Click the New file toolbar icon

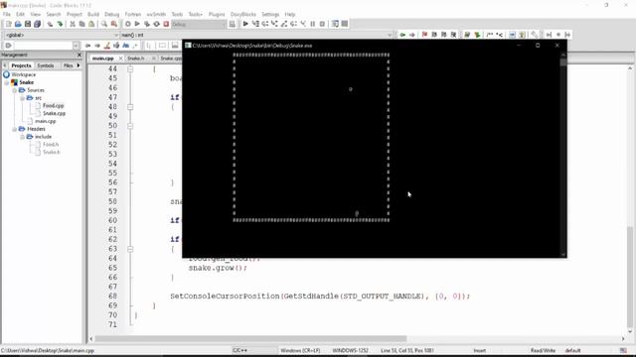point(8,24)
